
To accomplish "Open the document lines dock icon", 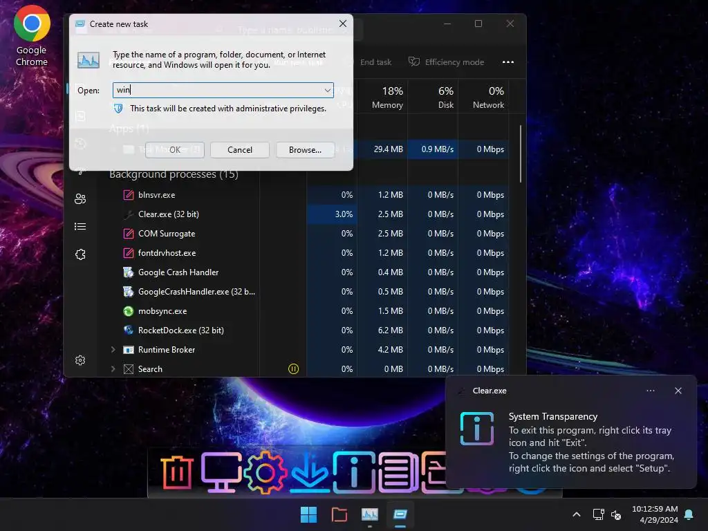I will (x=398, y=473).
